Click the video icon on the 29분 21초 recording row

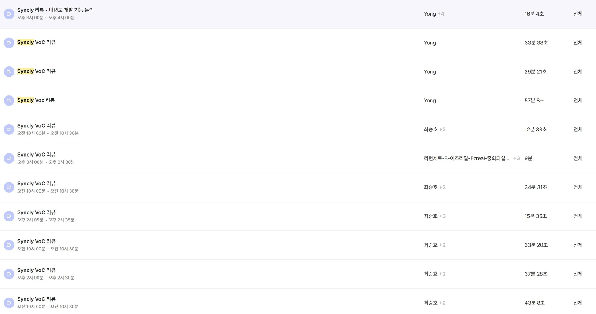pyautogui.click(x=9, y=72)
